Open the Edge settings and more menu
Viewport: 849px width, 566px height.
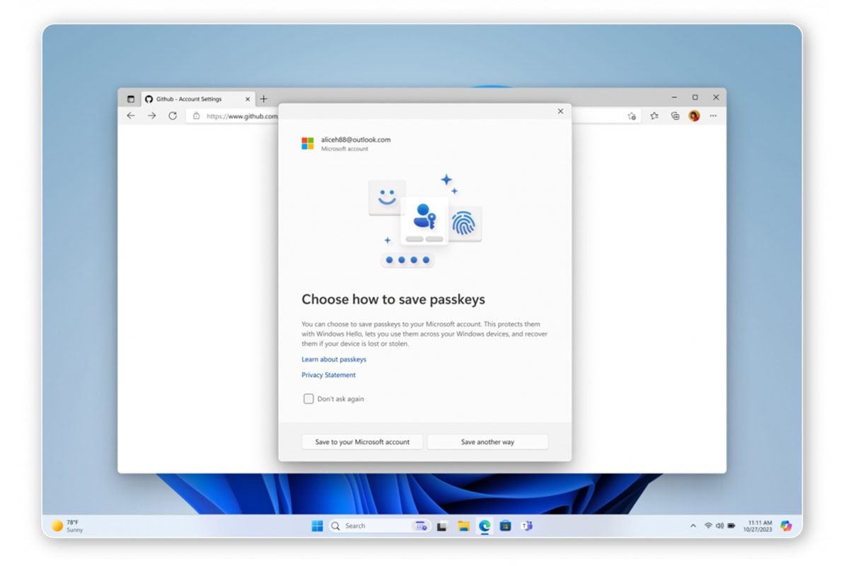[713, 116]
